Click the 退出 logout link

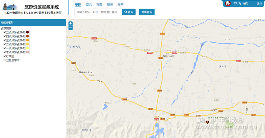click(259, 4)
